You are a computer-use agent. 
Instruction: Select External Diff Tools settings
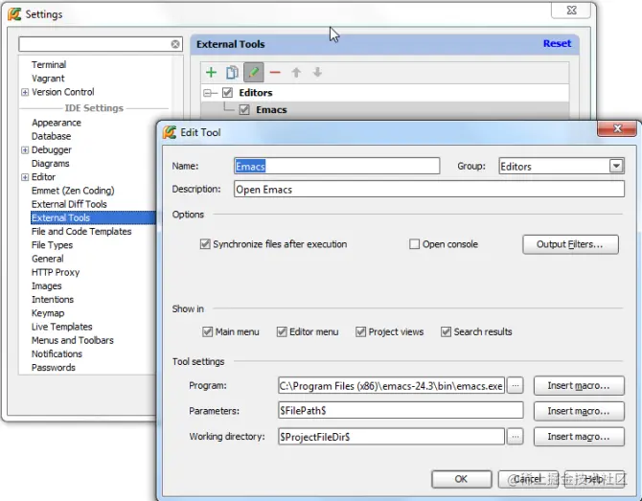[69, 204]
